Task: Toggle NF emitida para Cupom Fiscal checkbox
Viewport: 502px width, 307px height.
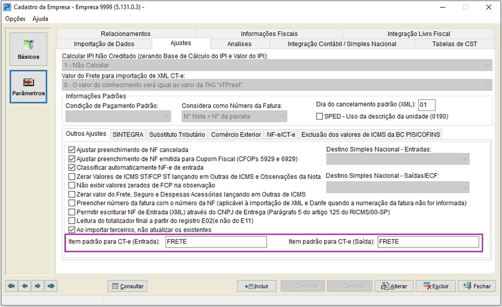Action: pos(72,159)
